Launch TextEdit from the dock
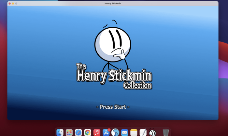This screenshot has width=228, height=136. (143, 132)
